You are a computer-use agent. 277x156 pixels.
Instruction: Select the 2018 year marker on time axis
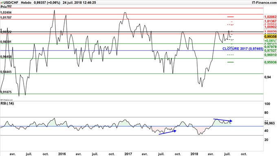pos(194,154)
